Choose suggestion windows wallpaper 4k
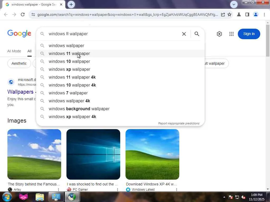 [x=120, y=101]
